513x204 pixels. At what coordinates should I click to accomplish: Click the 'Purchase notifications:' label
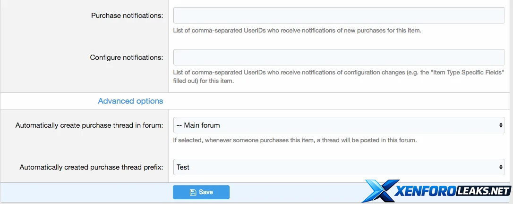coord(127,16)
